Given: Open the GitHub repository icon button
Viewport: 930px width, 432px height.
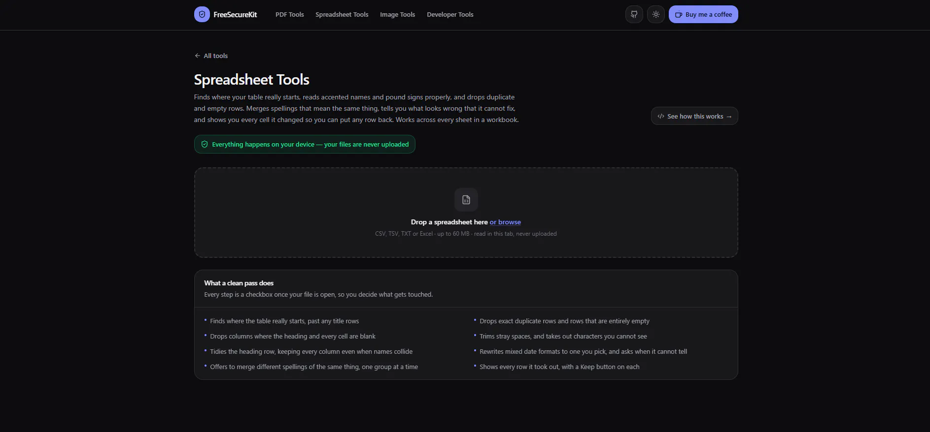Looking at the screenshot, I should [x=634, y=14].
